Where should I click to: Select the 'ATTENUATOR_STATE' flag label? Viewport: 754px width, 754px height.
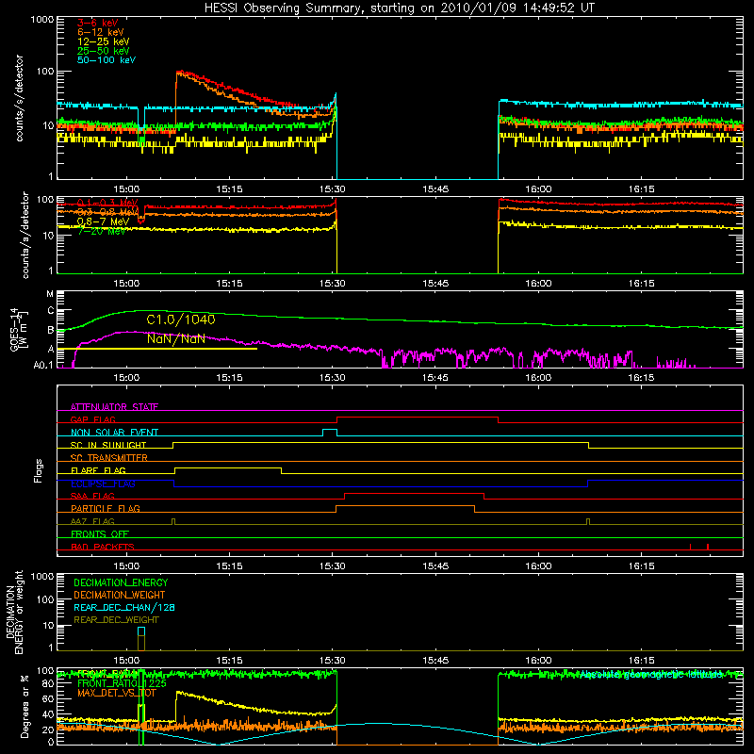(x=114, y=407)
